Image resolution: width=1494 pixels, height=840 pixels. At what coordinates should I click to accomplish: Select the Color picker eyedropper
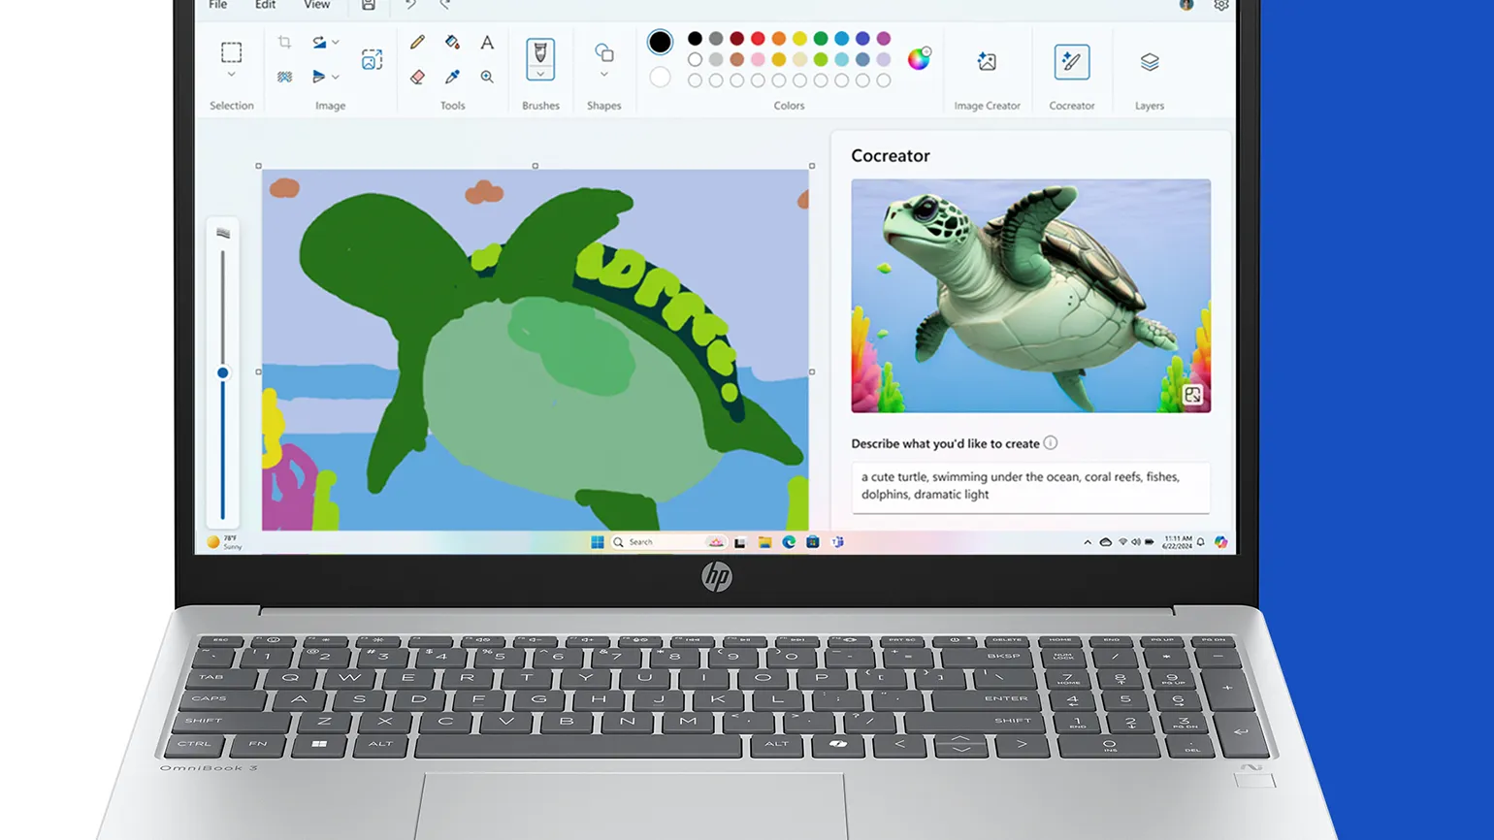click(452, 77)
